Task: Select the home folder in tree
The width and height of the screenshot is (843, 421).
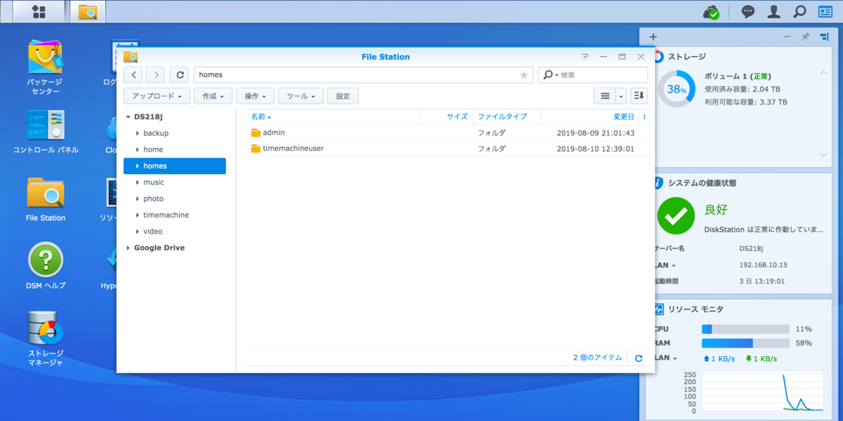Action: (x=153, y=149)
